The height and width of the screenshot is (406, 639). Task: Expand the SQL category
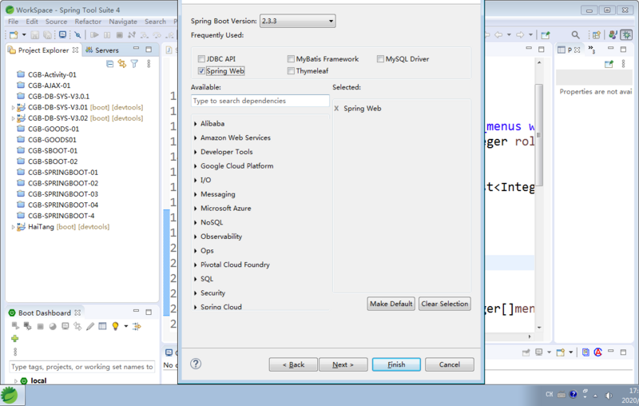pyautogui.click(x=196, y=279)
